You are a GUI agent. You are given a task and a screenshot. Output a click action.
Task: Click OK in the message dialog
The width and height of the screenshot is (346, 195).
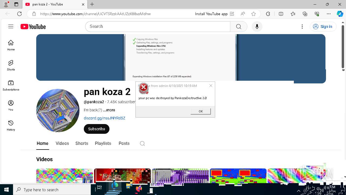click(201, 111)
